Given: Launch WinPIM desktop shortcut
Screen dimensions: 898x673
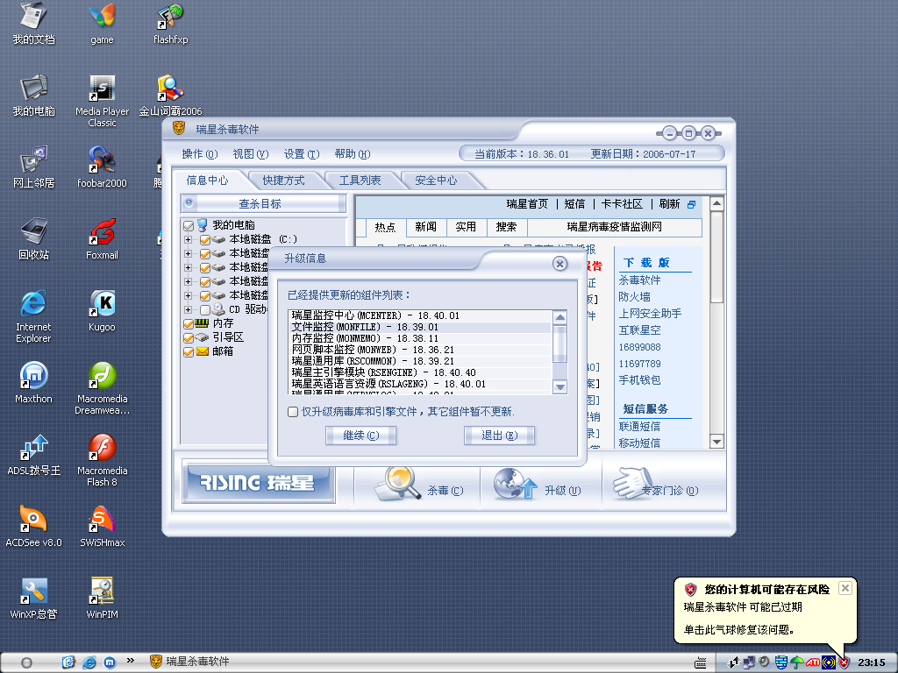Looking at the screenshot, I should tap(102, 599).
